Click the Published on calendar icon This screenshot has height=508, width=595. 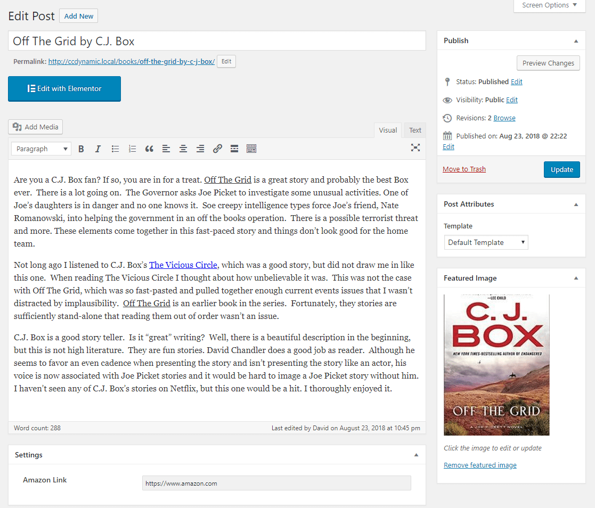coord(447,136)
